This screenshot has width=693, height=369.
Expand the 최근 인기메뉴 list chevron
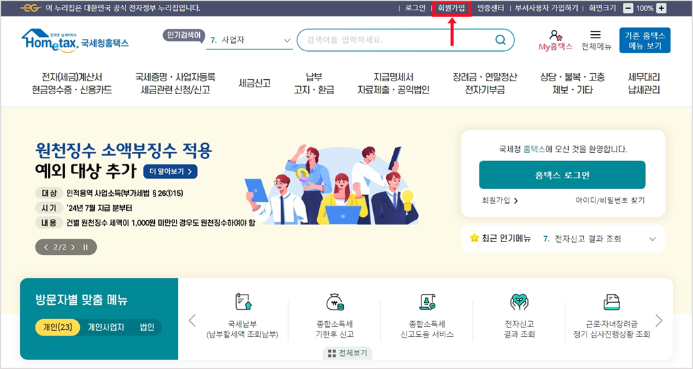tap(652, 239)
